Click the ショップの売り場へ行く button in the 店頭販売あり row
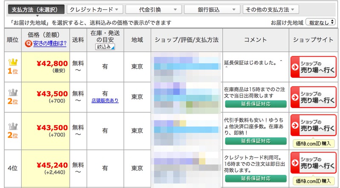 312,97
